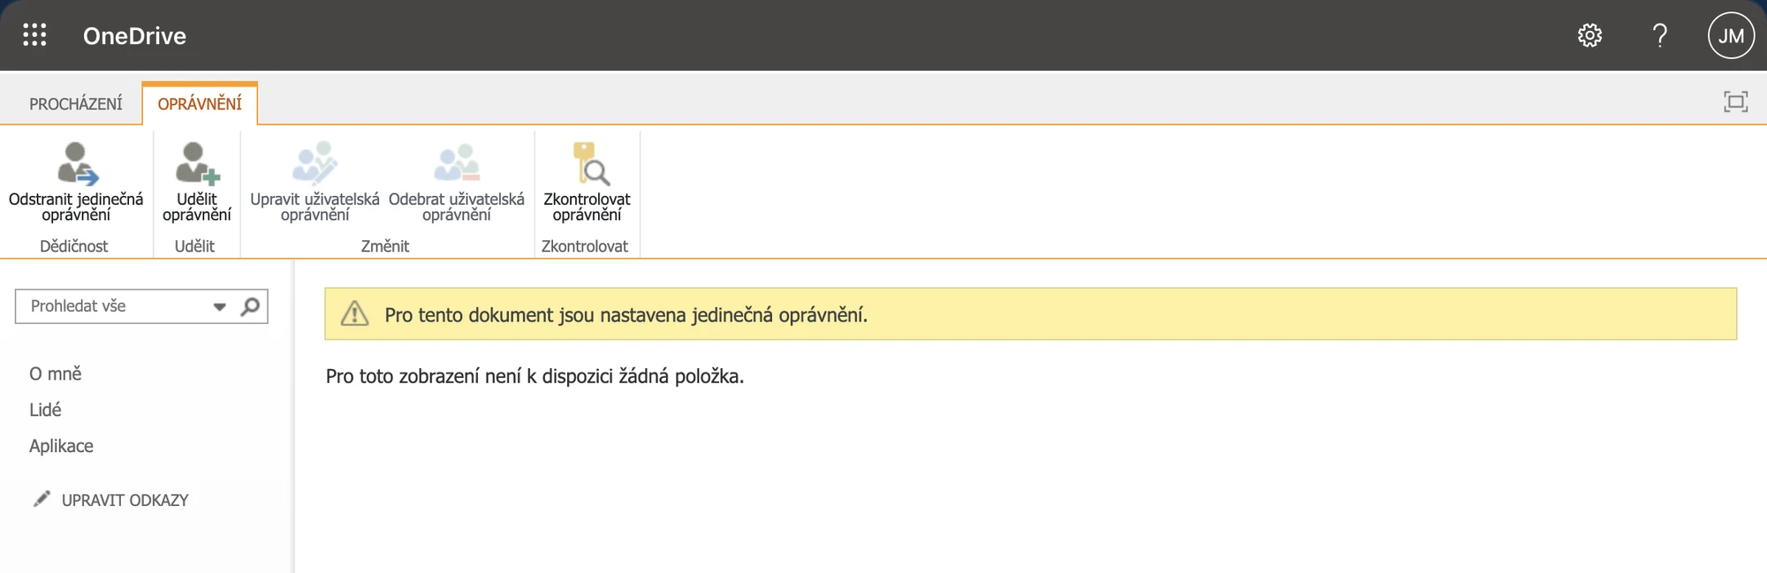Click the search magnifier icon
Screen dimensions: 1767x573
(x=251, y=306)
